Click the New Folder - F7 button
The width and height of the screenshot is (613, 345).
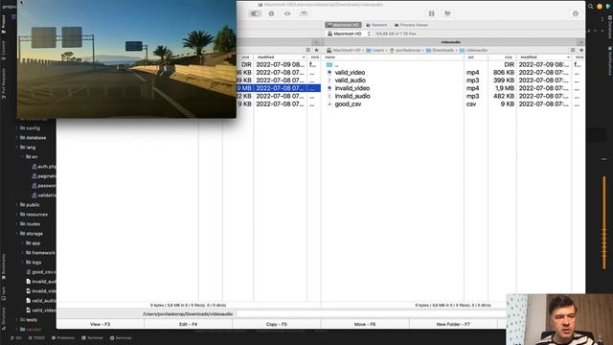(x=453, y=324)
